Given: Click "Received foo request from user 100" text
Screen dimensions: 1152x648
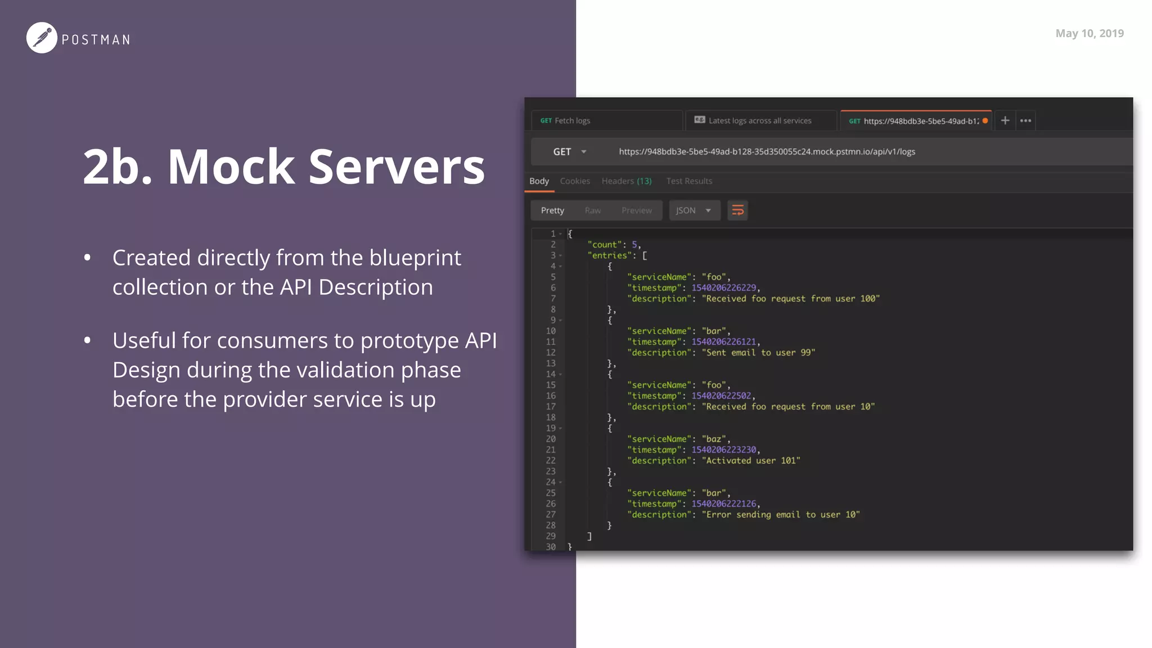Looking at the screenshot, I should tap(791, 299).
